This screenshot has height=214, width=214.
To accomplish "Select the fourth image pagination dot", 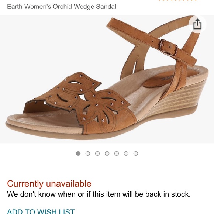I will [x=107, y=153].
